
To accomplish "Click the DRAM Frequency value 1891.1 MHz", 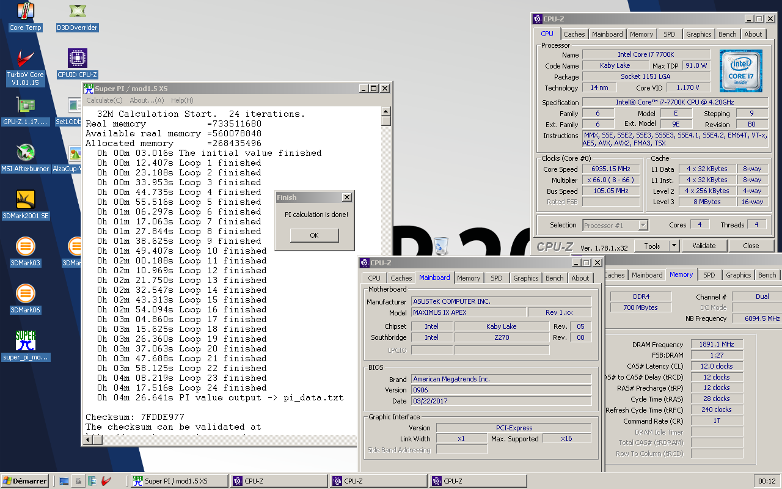I will point(717,344).
